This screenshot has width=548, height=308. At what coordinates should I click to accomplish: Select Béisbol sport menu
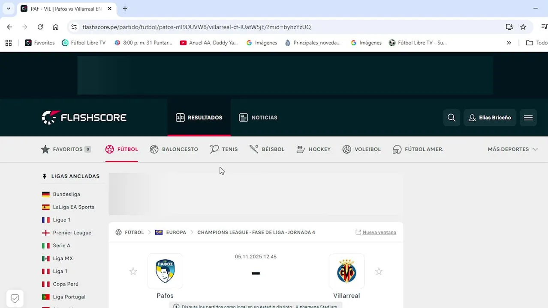pyautogui.click(x=267, y=149)
